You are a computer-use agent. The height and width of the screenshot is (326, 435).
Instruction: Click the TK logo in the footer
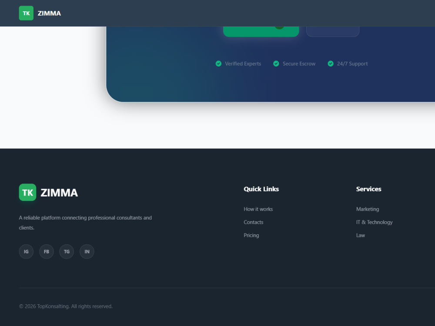(x=27, y=193)
